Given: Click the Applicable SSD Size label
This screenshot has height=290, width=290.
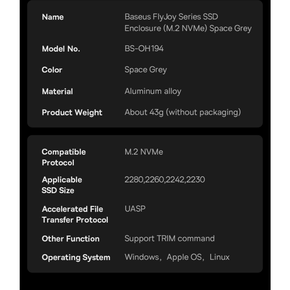Looking at the screenshot, I should (62, 185).
